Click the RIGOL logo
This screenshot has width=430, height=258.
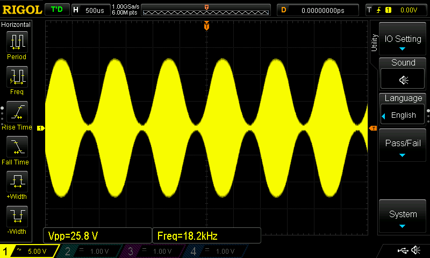pos(21,10)
